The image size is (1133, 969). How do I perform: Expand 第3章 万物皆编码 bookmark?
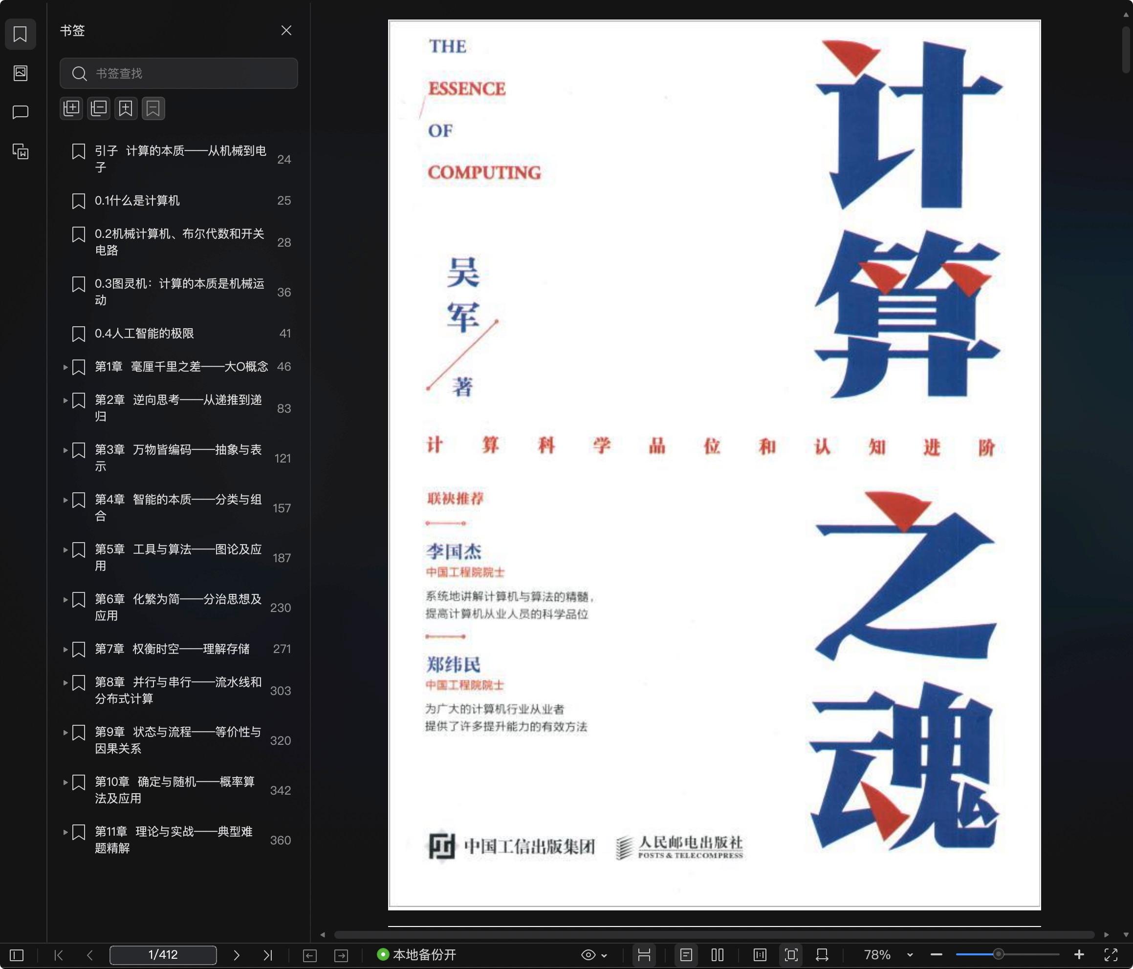click(65, 450)
